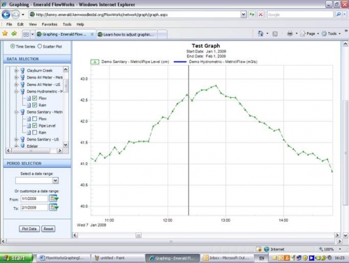Click the To date input field
The image size is (349, 263).
tap(34, 208)
